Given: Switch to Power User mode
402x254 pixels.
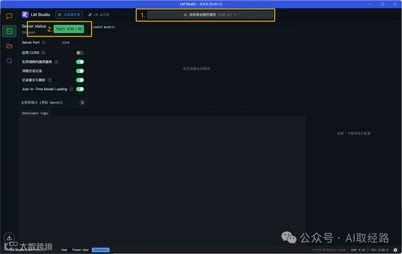Looking at the screenshot, I should tap(80, 250).
